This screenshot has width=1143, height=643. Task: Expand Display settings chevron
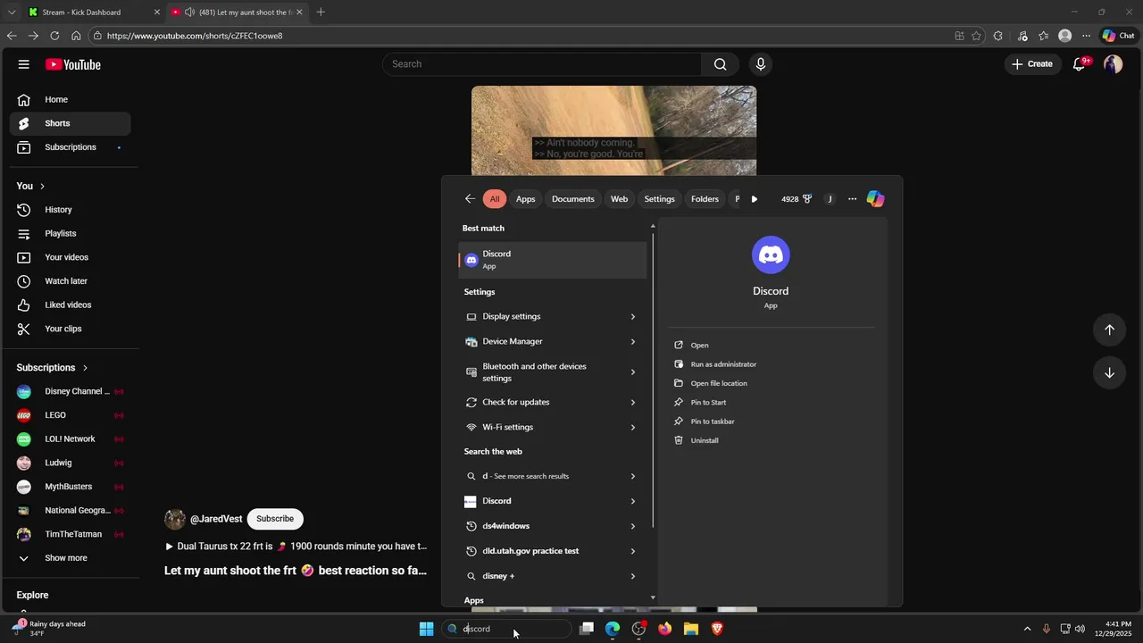click(x=632, y=316)
